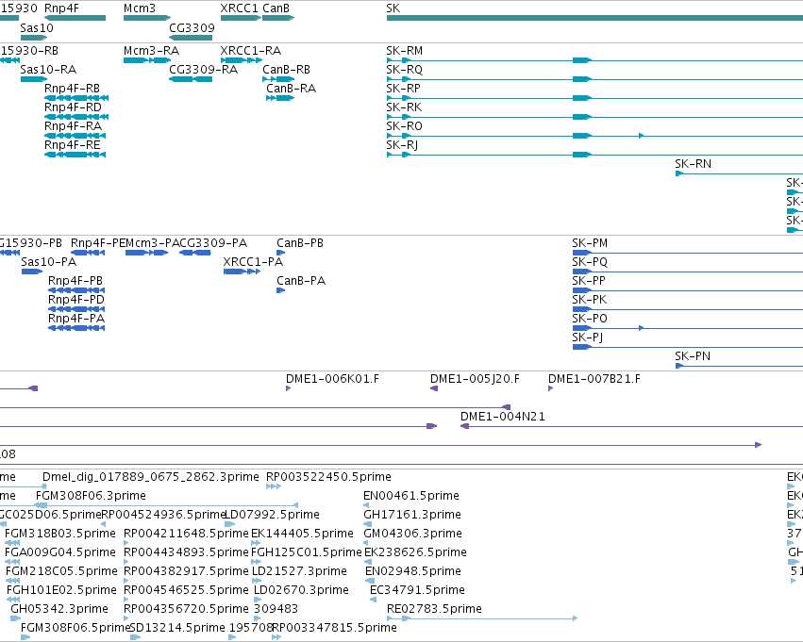
Task: Click protein SK-PJ
Action: (x=687, y=347)
